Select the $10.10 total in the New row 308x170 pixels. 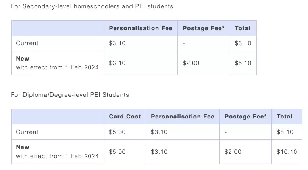click(x=287, y=152)
